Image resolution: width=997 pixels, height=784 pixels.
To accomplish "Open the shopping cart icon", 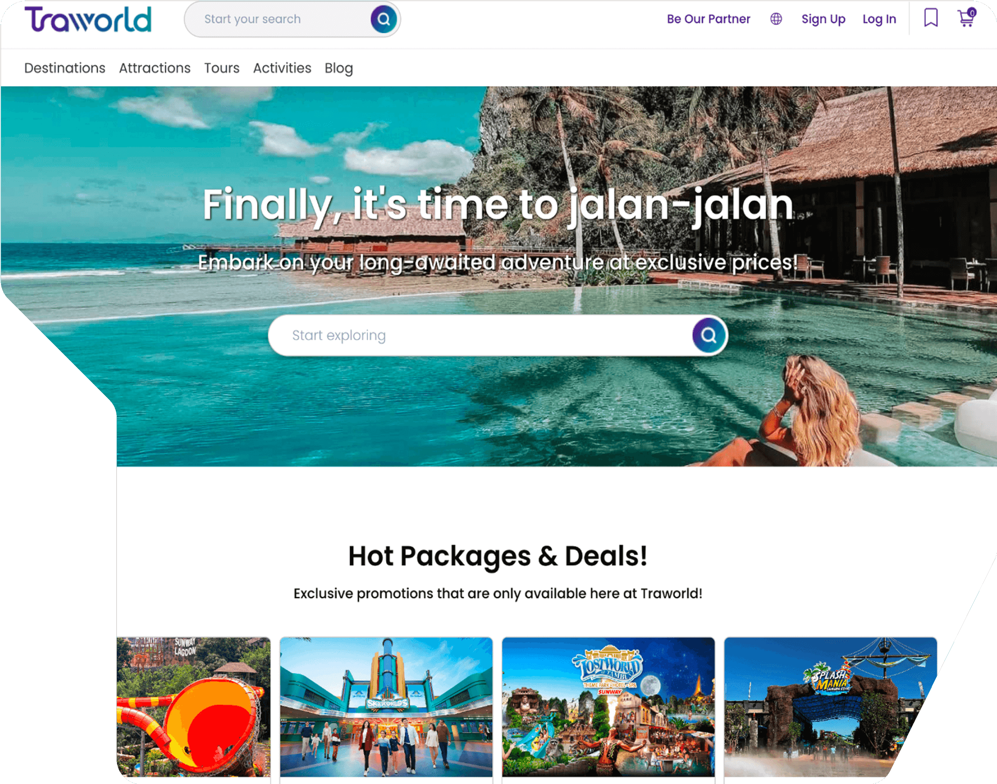I will [967, 18].
